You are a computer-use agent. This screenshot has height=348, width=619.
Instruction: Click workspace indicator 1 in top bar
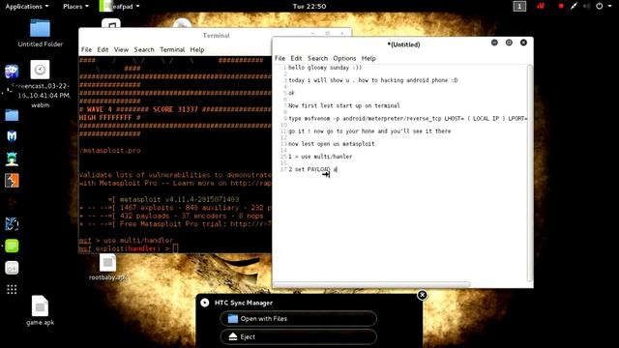(519, 7)
